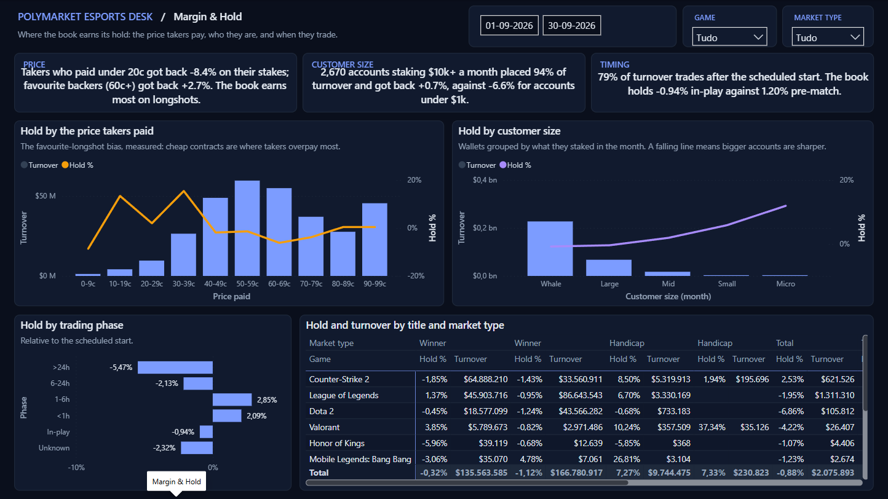Click purple Hold % legend in customer size chart
Image resolution: width=888 pixels, height=499 pixels.
pos(515,165)
